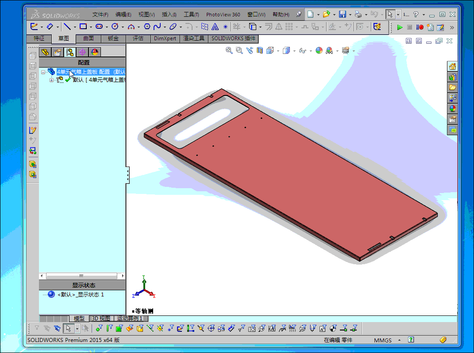Screen dimensions: 474x353
Task: Open the Display Style dropdown arrow
Action: tap(294, 51)
